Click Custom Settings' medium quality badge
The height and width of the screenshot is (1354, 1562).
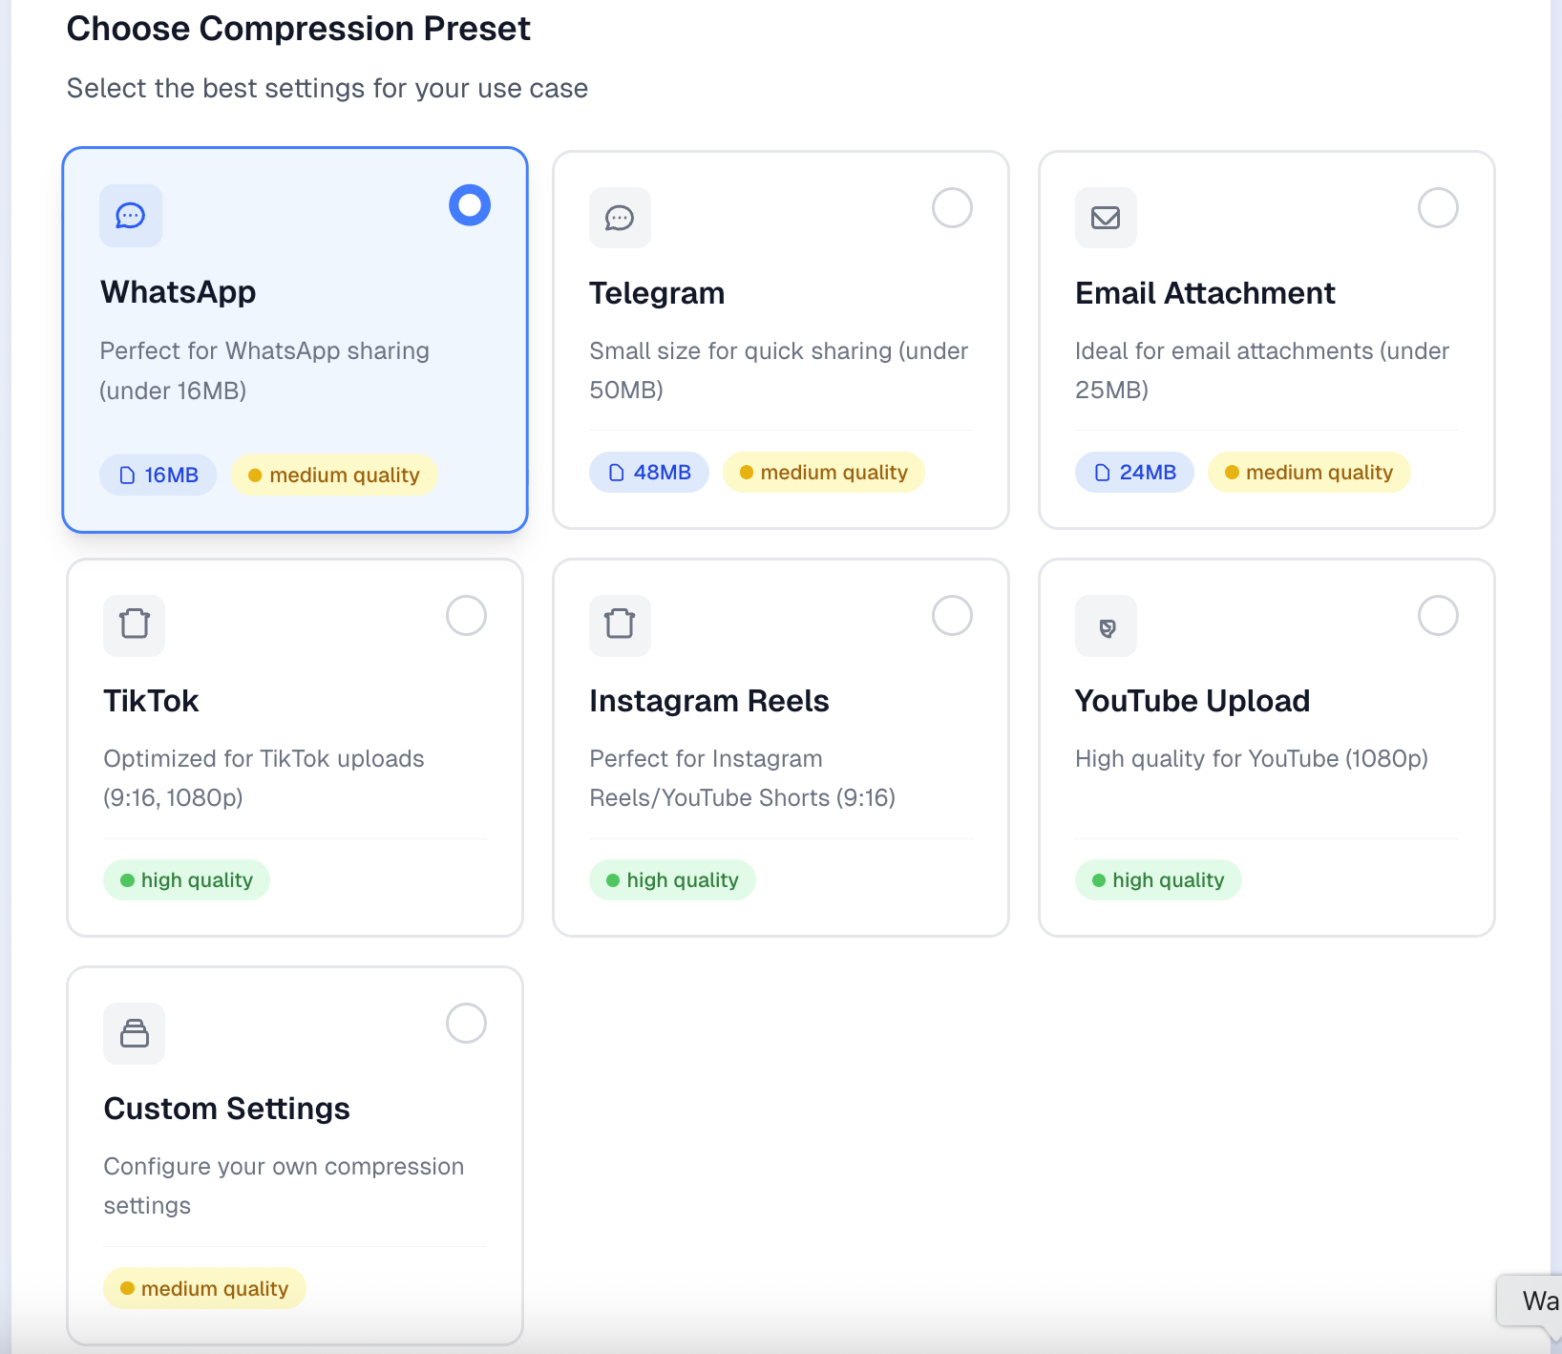[204, 1289]
